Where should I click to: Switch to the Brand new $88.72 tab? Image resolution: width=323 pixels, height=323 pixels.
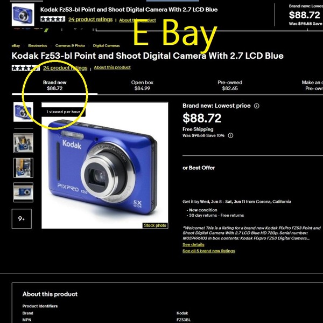[54, 85]
